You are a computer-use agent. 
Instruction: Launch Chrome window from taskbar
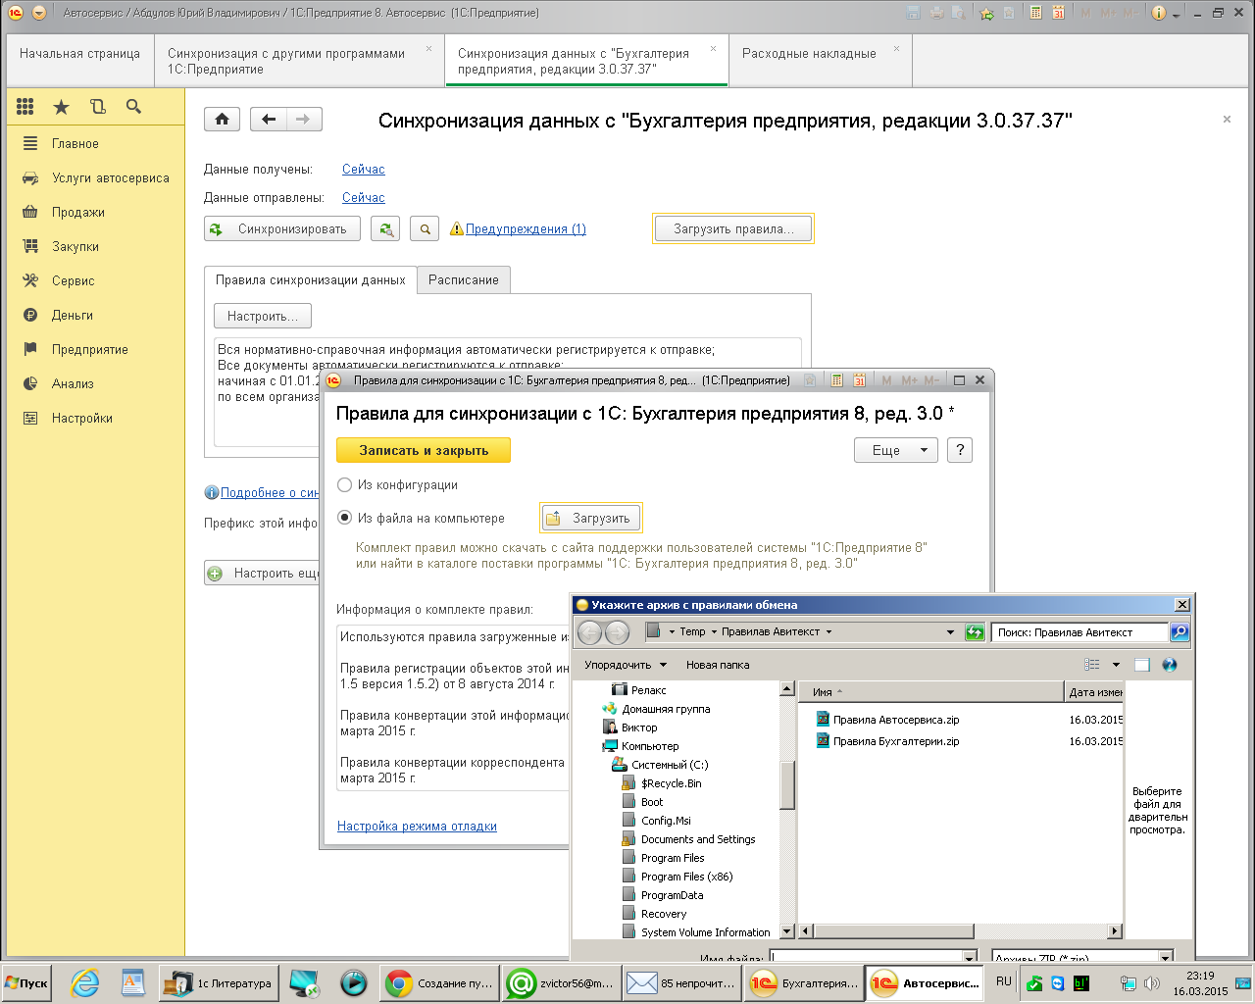(x=439, y=983)
